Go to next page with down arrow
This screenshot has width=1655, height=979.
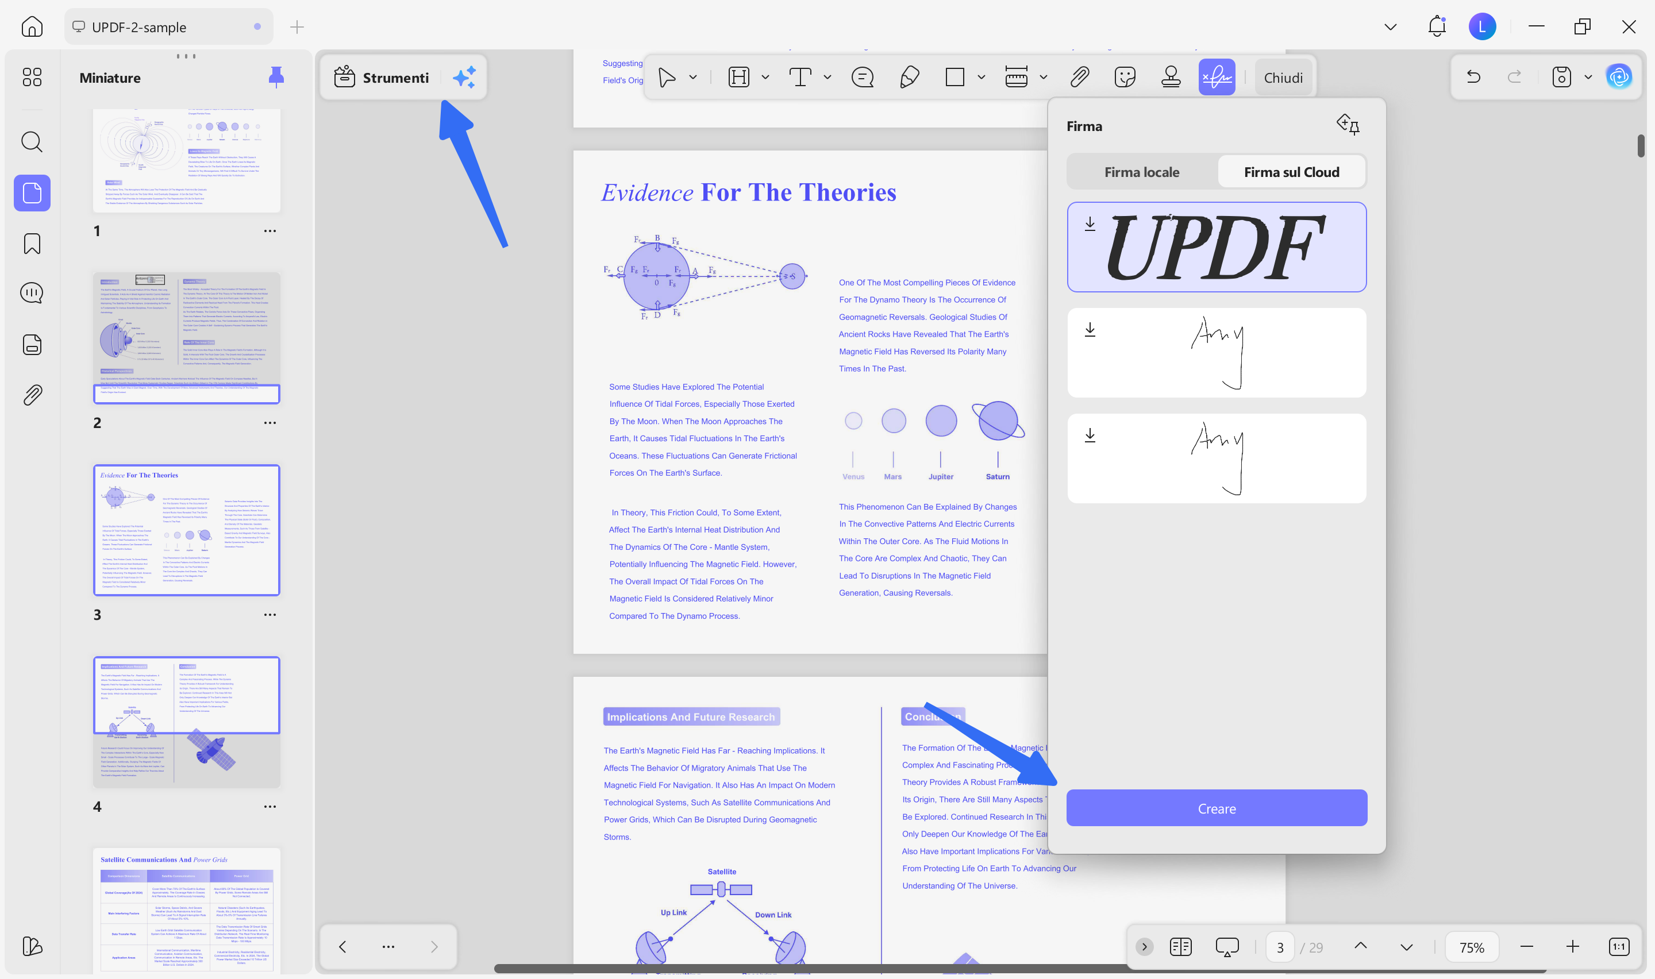click(x=1406, y=947)
